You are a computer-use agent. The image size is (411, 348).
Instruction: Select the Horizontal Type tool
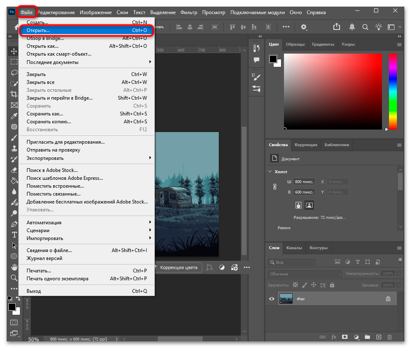[x=14, y=235]
